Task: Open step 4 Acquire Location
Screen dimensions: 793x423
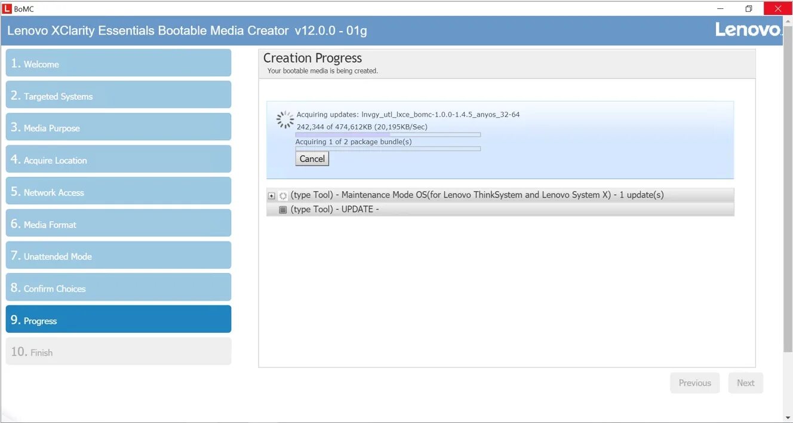Action: [118, 159]
